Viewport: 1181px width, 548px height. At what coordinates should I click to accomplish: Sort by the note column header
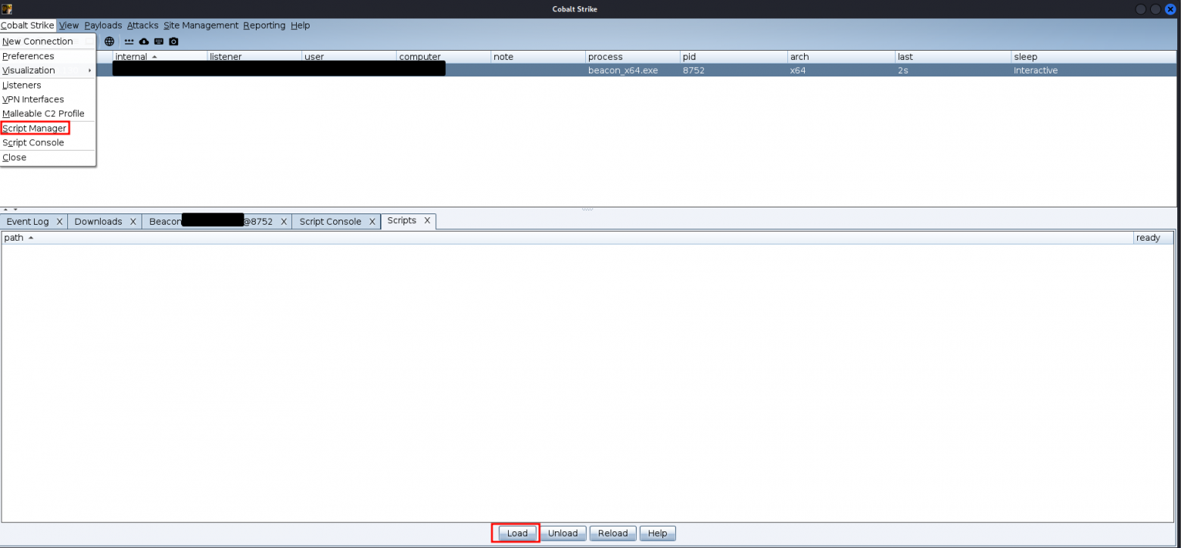click(538, 57)
